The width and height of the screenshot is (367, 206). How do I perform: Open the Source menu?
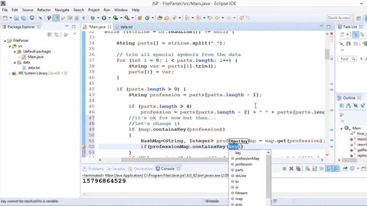pos(28,10)
